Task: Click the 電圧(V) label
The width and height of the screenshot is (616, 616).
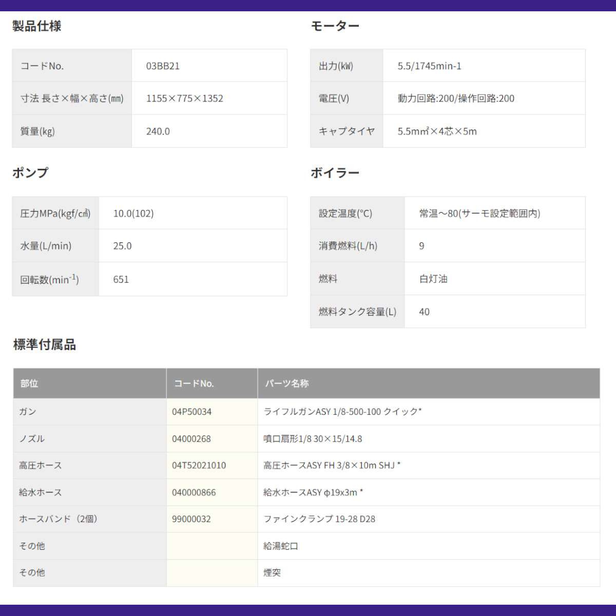Action: pyautogui.click(x=334, y=99)
